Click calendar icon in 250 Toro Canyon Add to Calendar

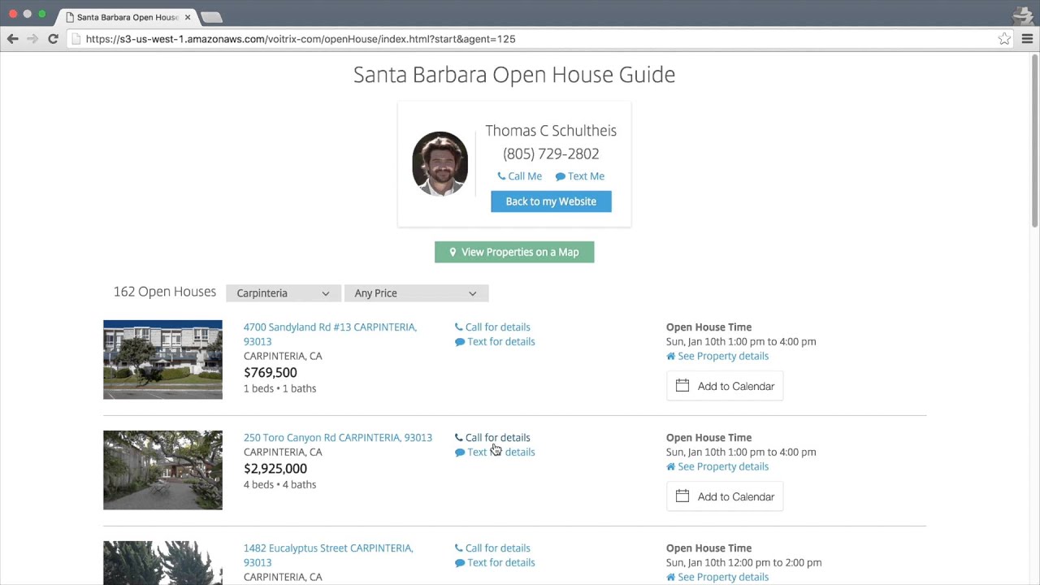[x=682, y=496]
